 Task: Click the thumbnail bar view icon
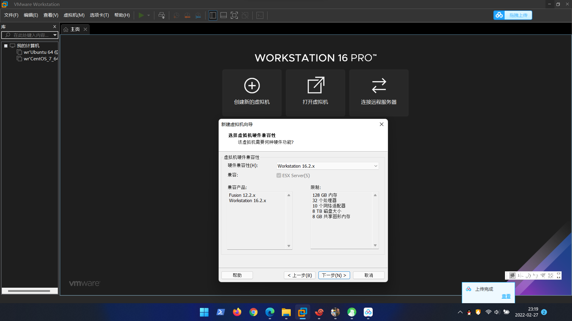tap(223, 15)
